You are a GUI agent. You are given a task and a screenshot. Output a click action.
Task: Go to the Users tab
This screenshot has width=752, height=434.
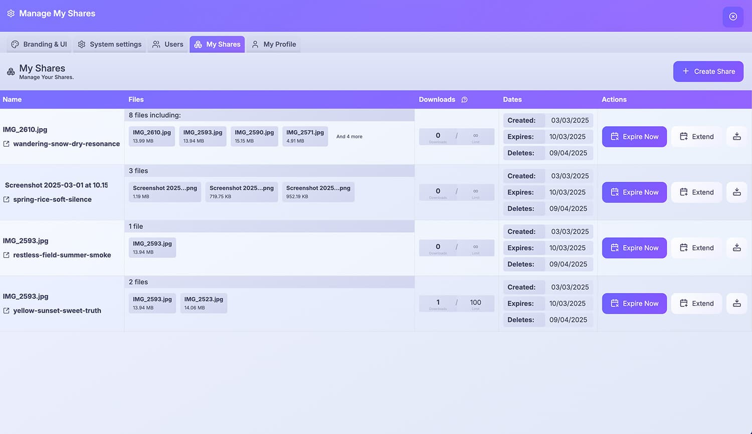pos(167,44)
